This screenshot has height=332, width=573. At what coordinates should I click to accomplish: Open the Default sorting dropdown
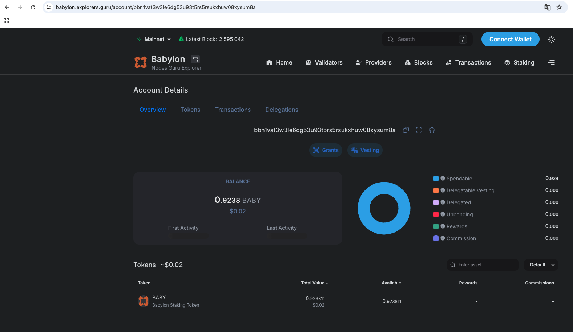[x=541, y=265]
